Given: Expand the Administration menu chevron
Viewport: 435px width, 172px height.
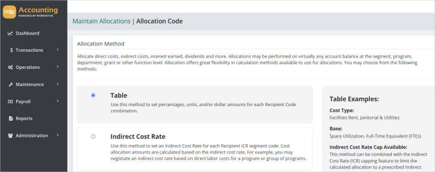Looking at the screenshot, I should pos(58,135).
